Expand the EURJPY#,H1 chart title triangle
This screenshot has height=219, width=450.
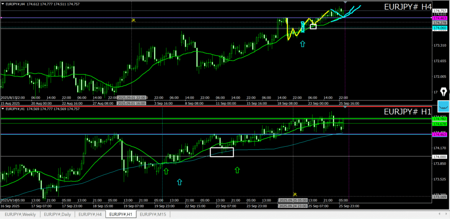[x=2, y=109]
